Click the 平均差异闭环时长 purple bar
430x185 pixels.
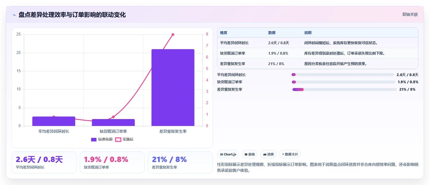(54, 121)
